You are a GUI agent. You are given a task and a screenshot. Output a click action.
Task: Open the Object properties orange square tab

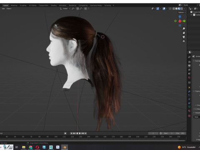(189, 87)
